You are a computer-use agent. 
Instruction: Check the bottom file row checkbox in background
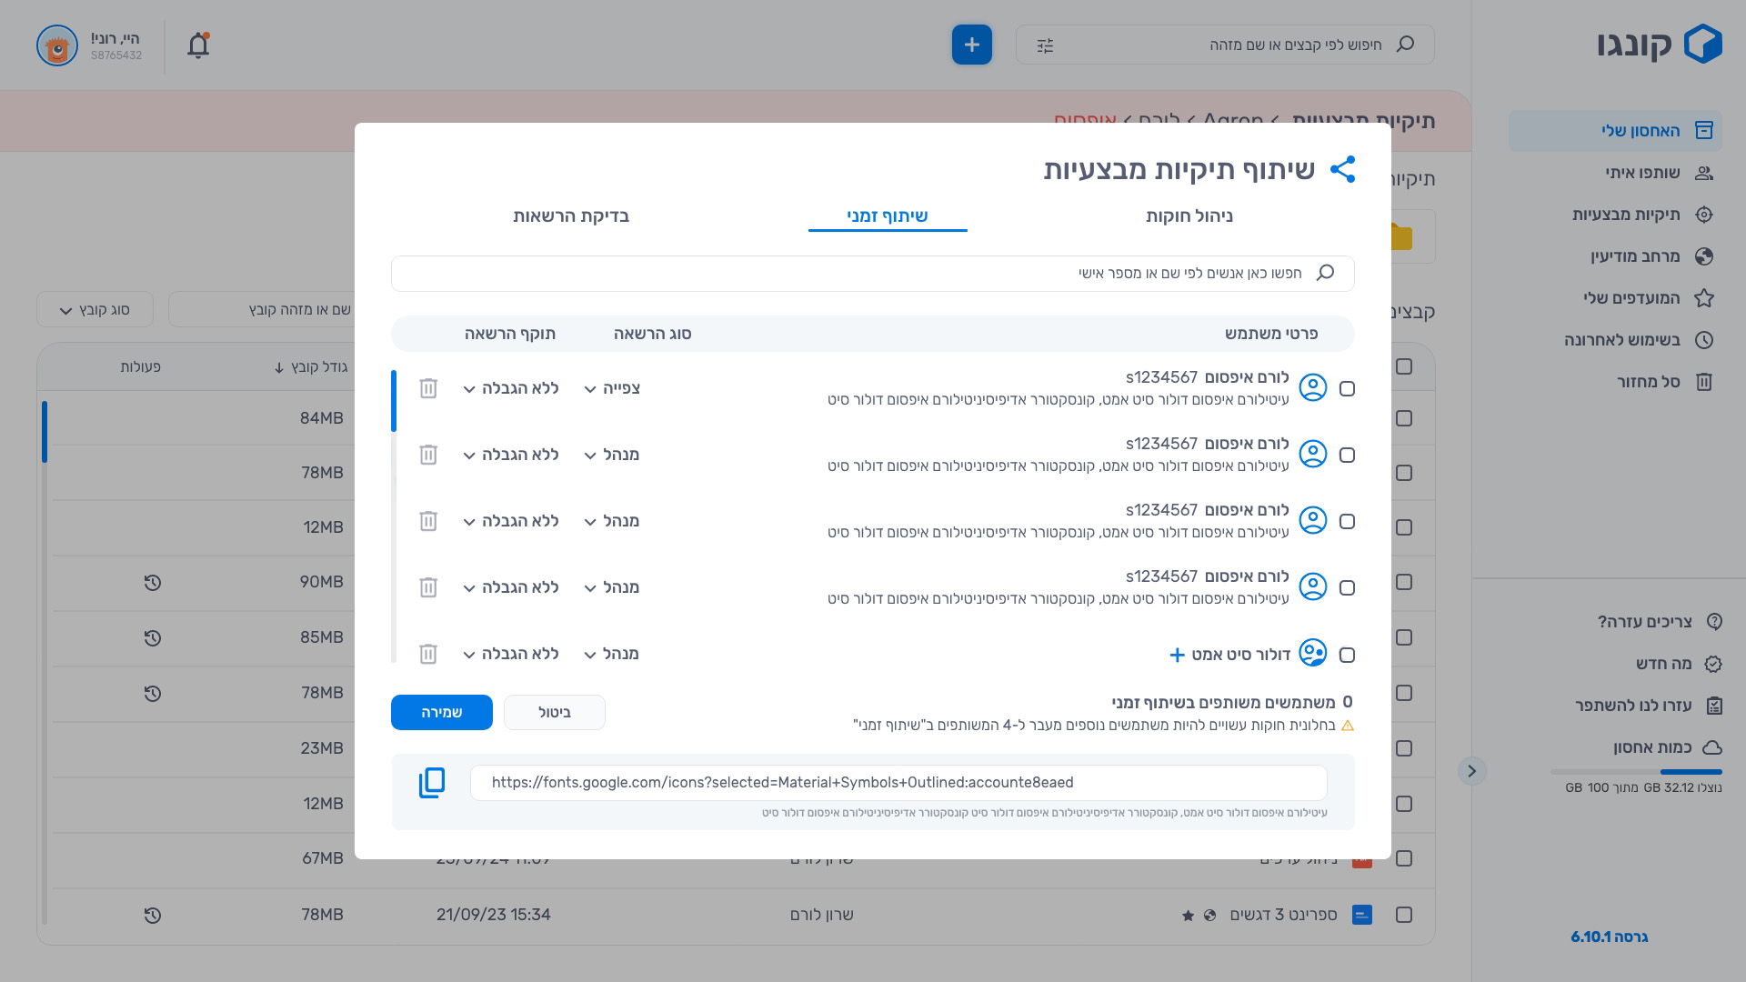point(1404,915)
